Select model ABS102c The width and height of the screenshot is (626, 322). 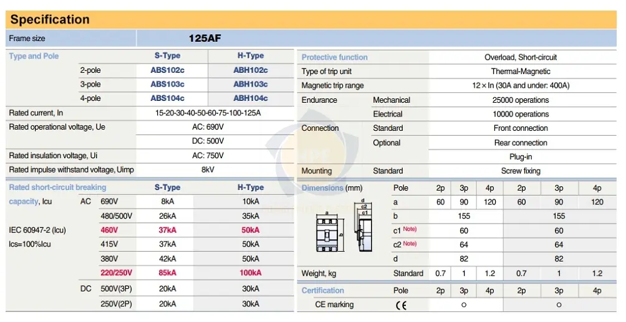167,70
